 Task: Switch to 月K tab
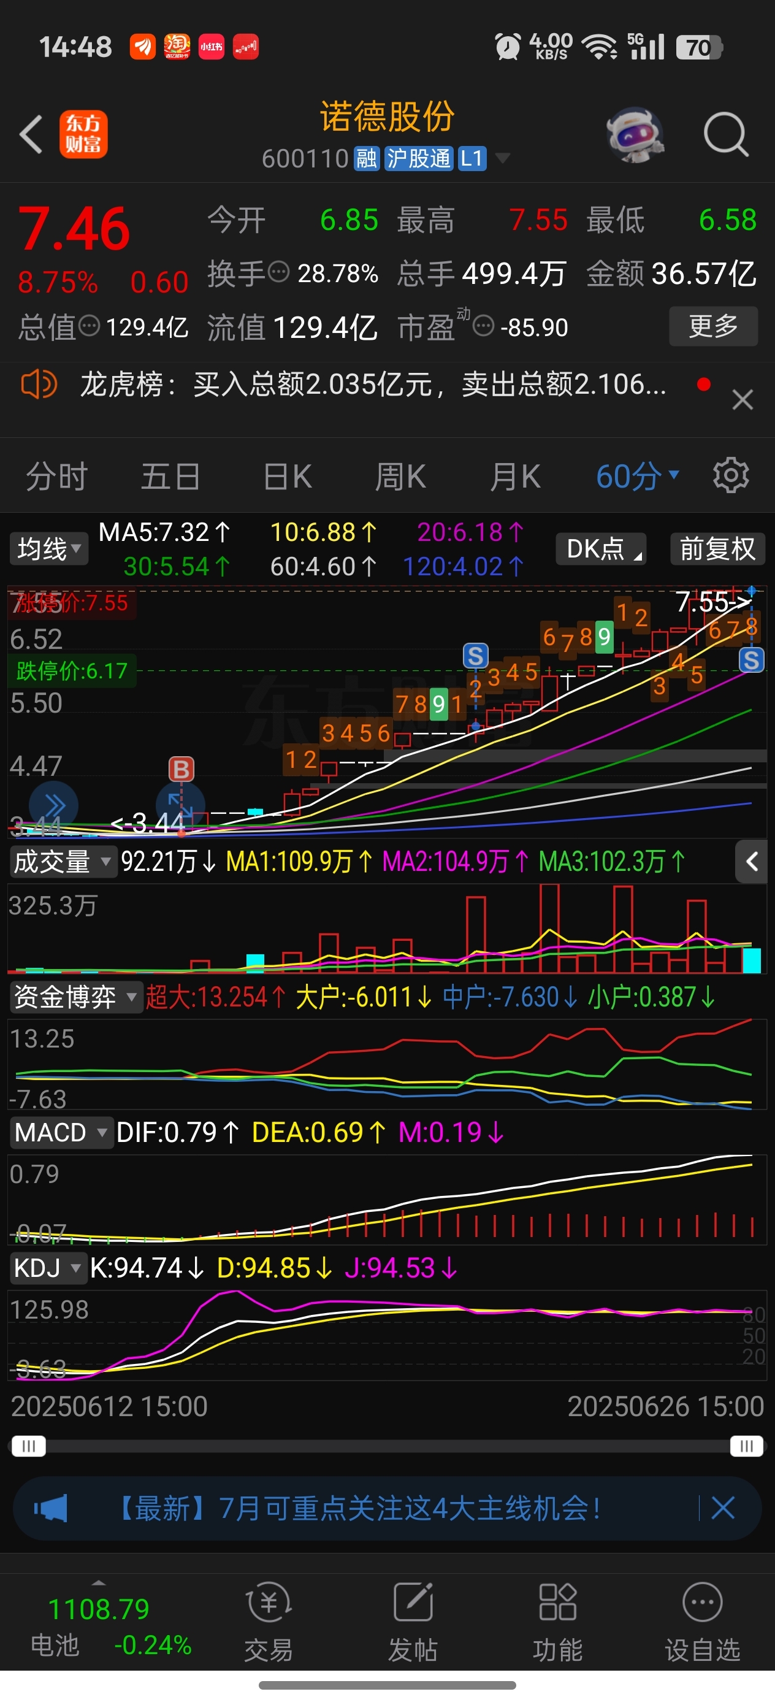pyautogui.click(x=515, y=477)
